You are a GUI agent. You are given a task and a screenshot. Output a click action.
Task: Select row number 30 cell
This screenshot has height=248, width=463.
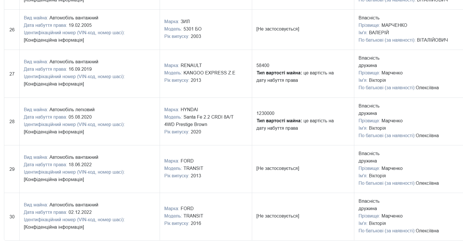[12, 217]
